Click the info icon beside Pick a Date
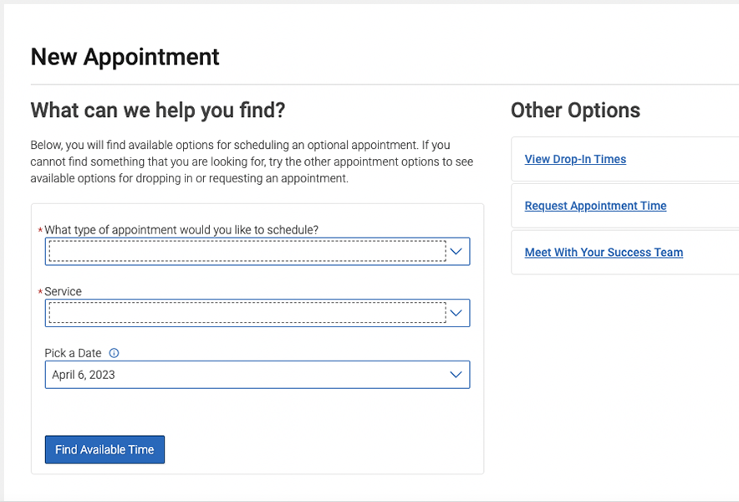 tap(115, 353)
